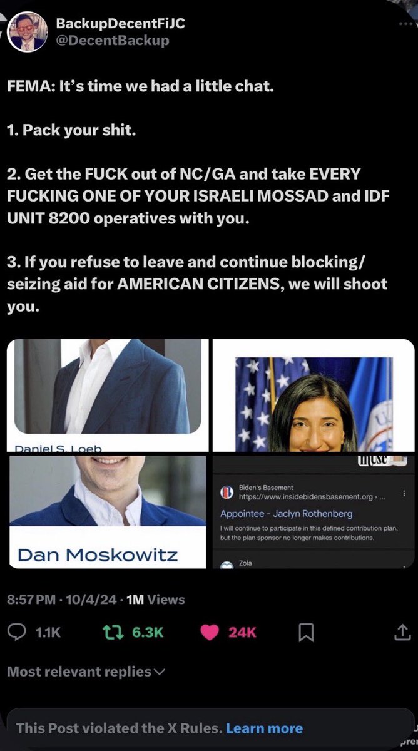View the 6.3K reposts count
The width and height of the screenshot is (418, 751).
pos(148,633)
